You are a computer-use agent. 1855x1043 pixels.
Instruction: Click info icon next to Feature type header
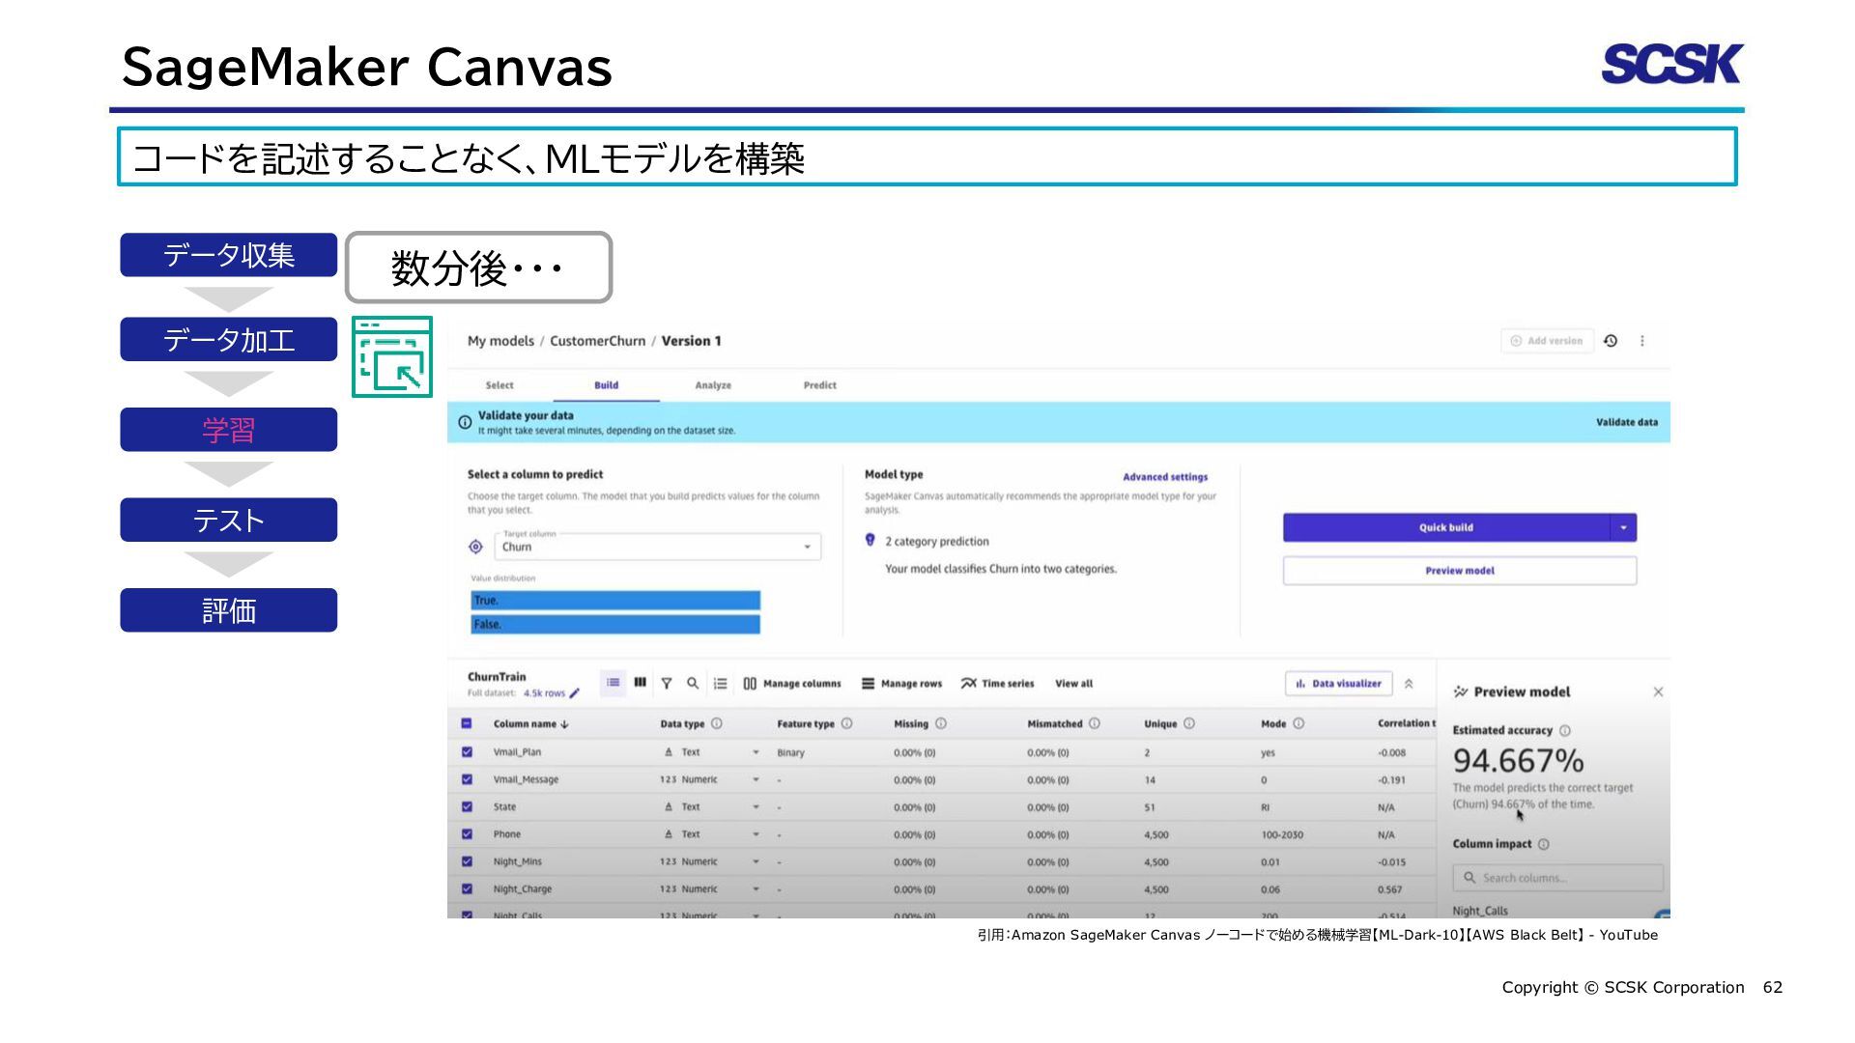(x=847, y=723)
